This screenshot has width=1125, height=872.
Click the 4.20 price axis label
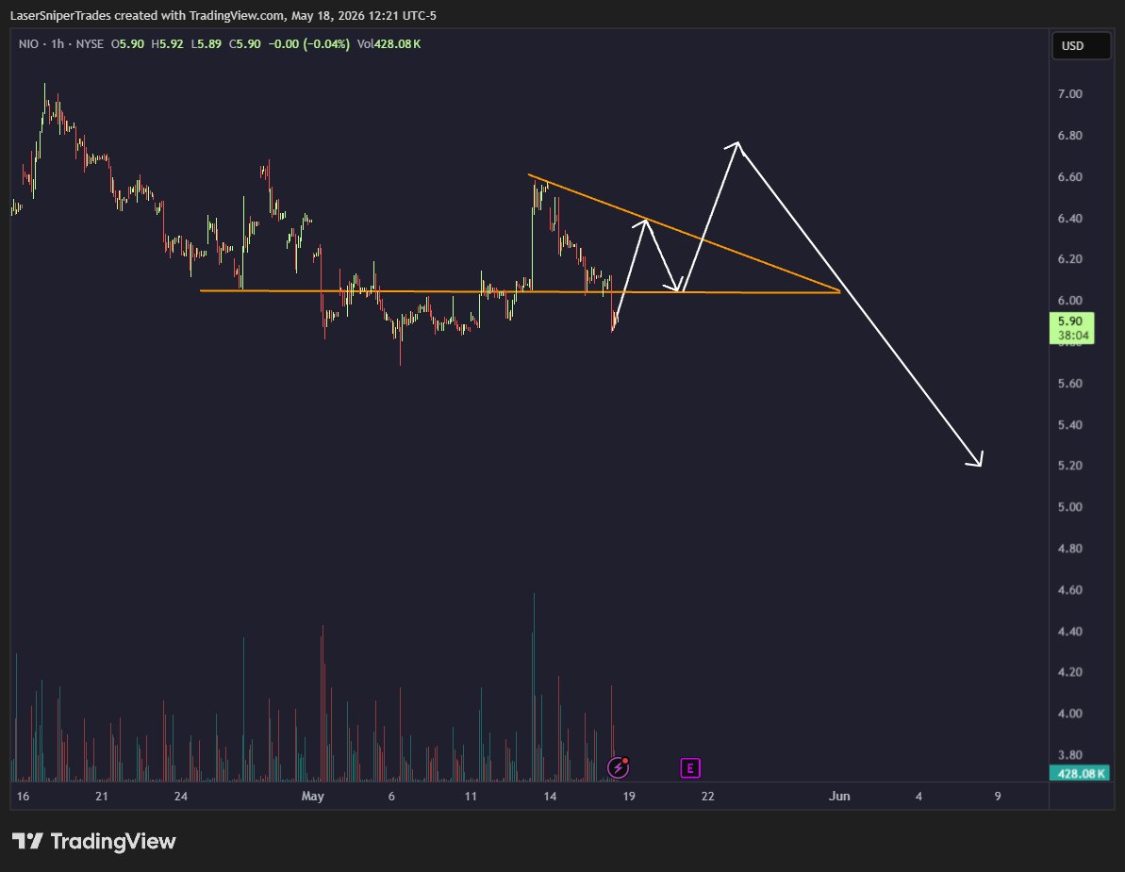tap(1069, 673)
